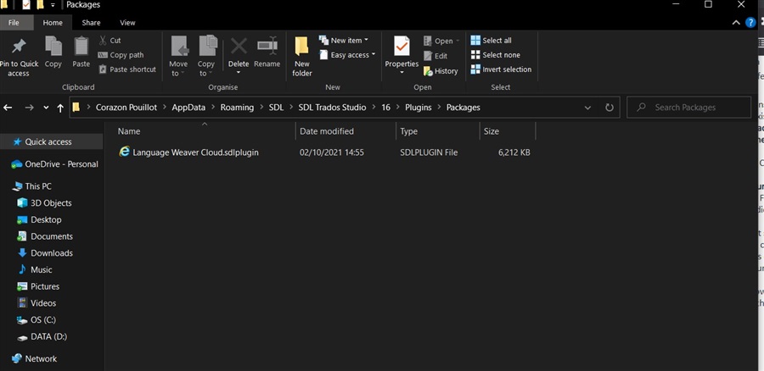Click Select none
Viewport: 764px width, 371px height.
(x=496, y=55)
